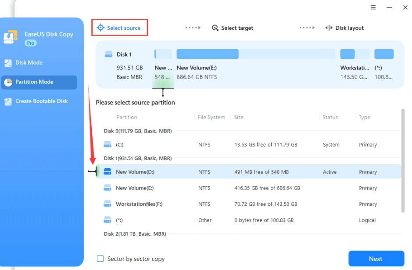
Task: Go to the Select target step
Action: [x=233, y=28]
